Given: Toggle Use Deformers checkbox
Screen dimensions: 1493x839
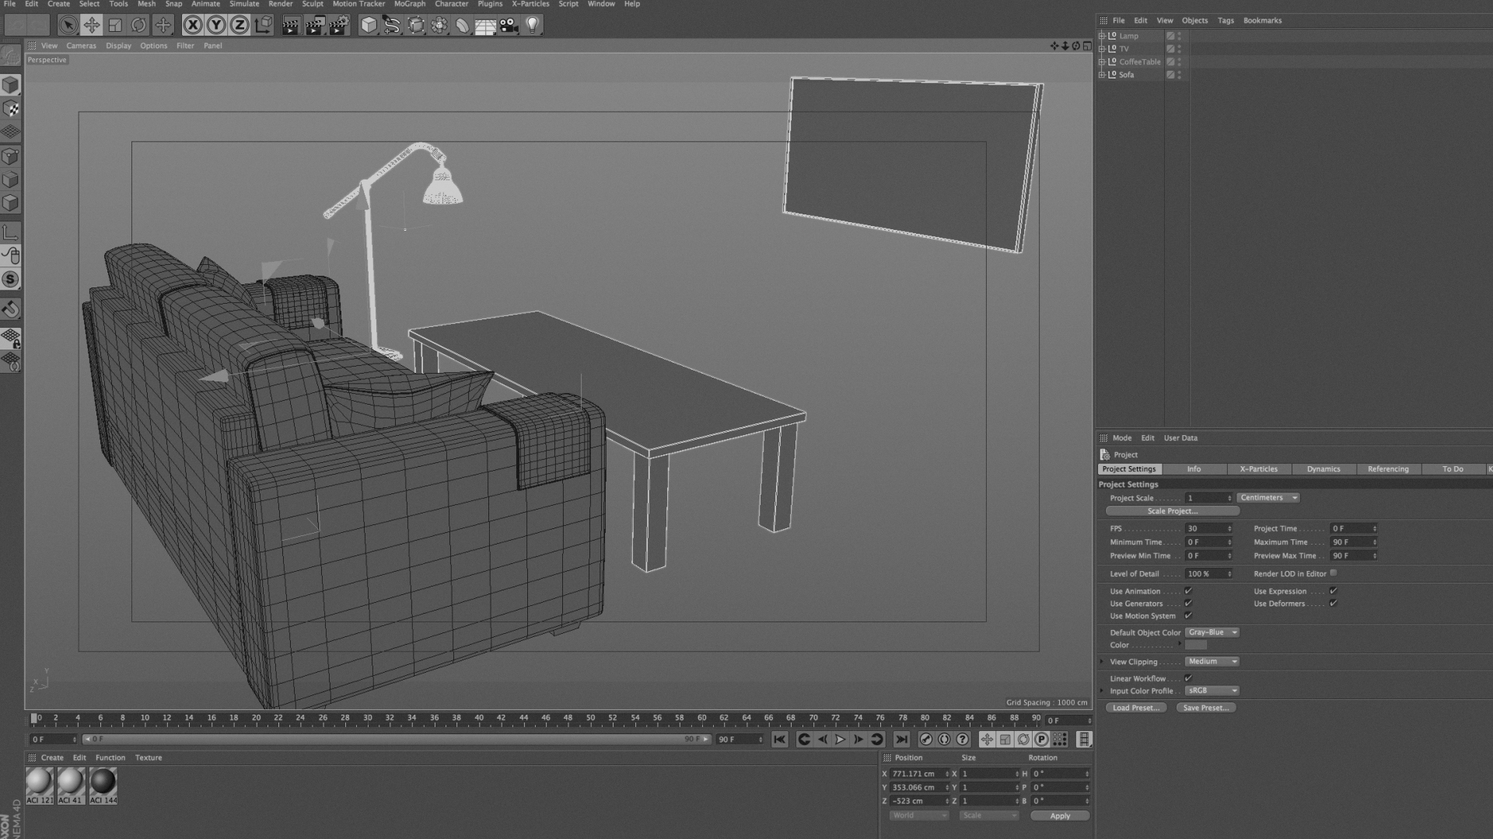Looking at the screenshot, I should click(1333, 604).
